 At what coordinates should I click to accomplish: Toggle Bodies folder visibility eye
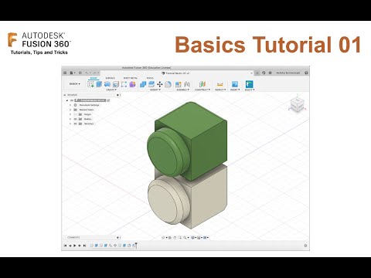pos(75,119)
